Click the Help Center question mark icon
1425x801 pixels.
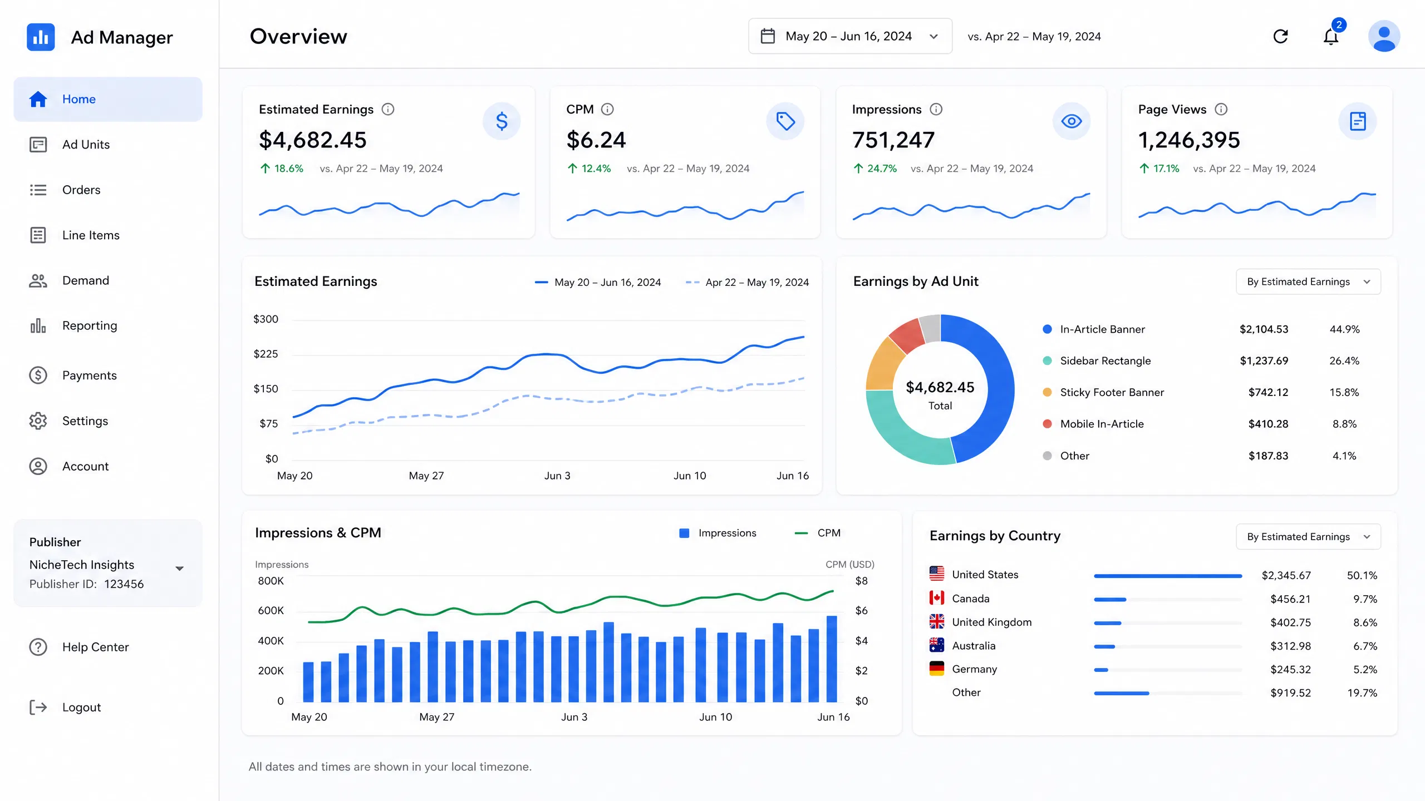(38, 647)
